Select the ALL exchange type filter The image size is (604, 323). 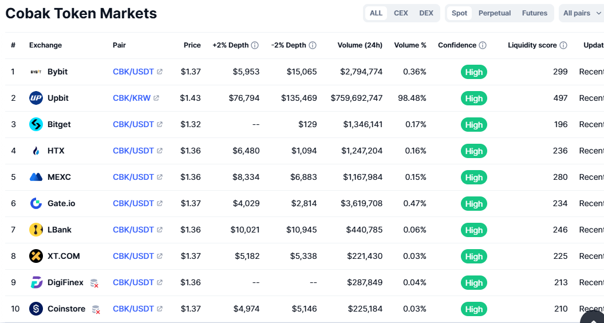(x=376, y=13)
